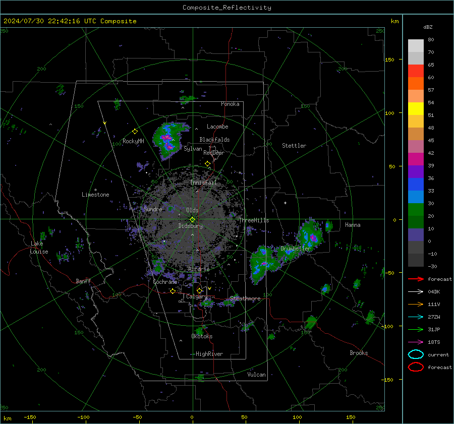This screenshot has width=454, height=424.
Task: Click the red forecast ellipse icon
Action: (416, 367)
